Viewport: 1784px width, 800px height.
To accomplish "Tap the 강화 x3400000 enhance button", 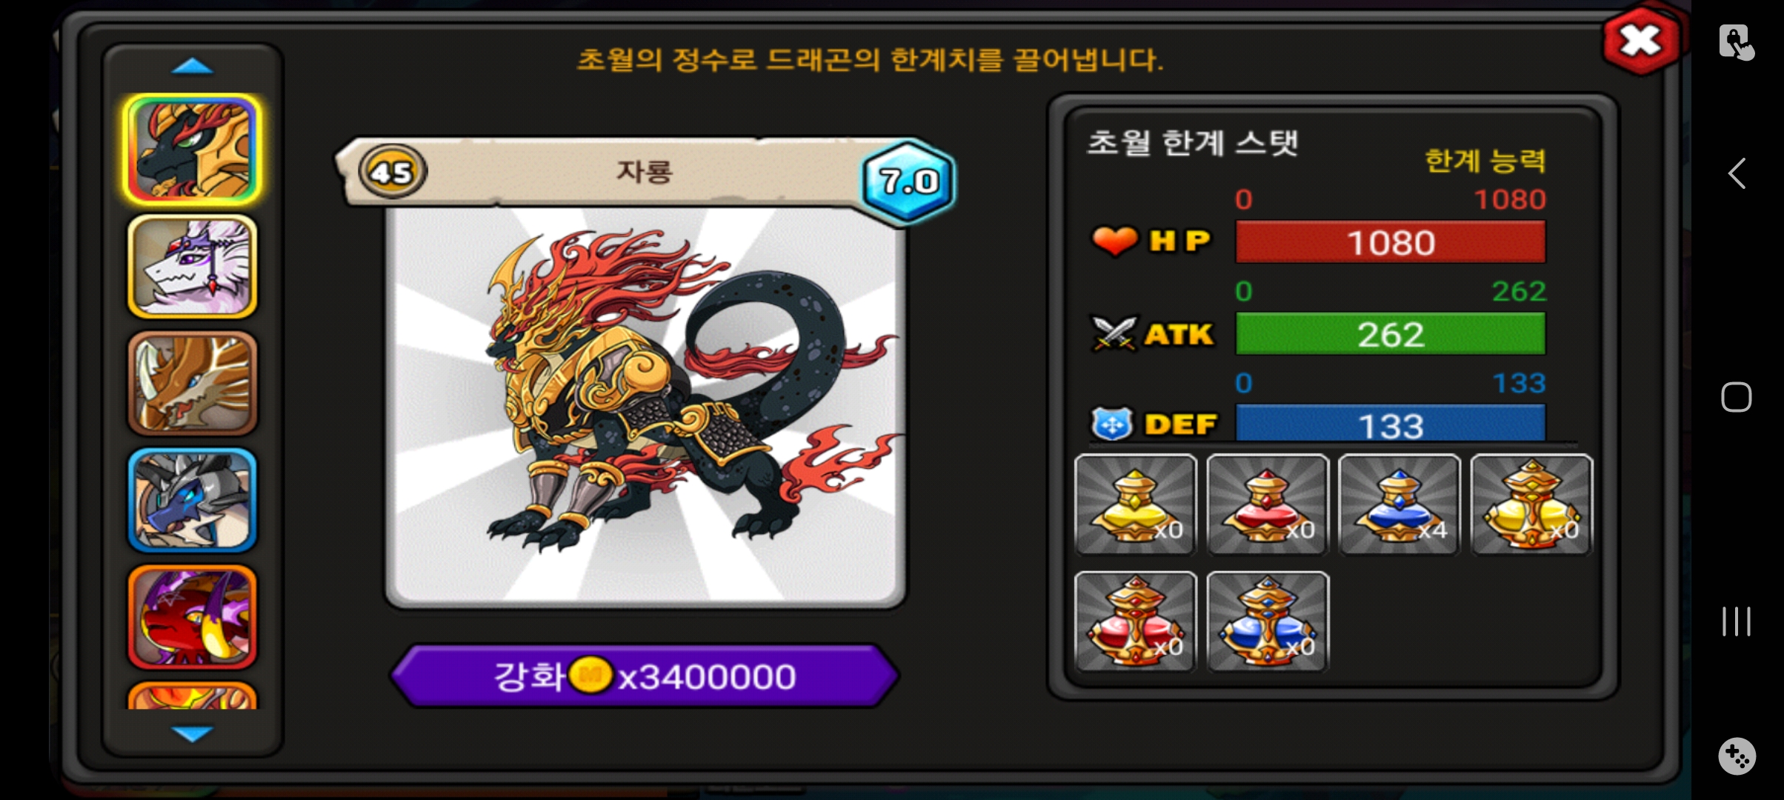I will [645, 676].
